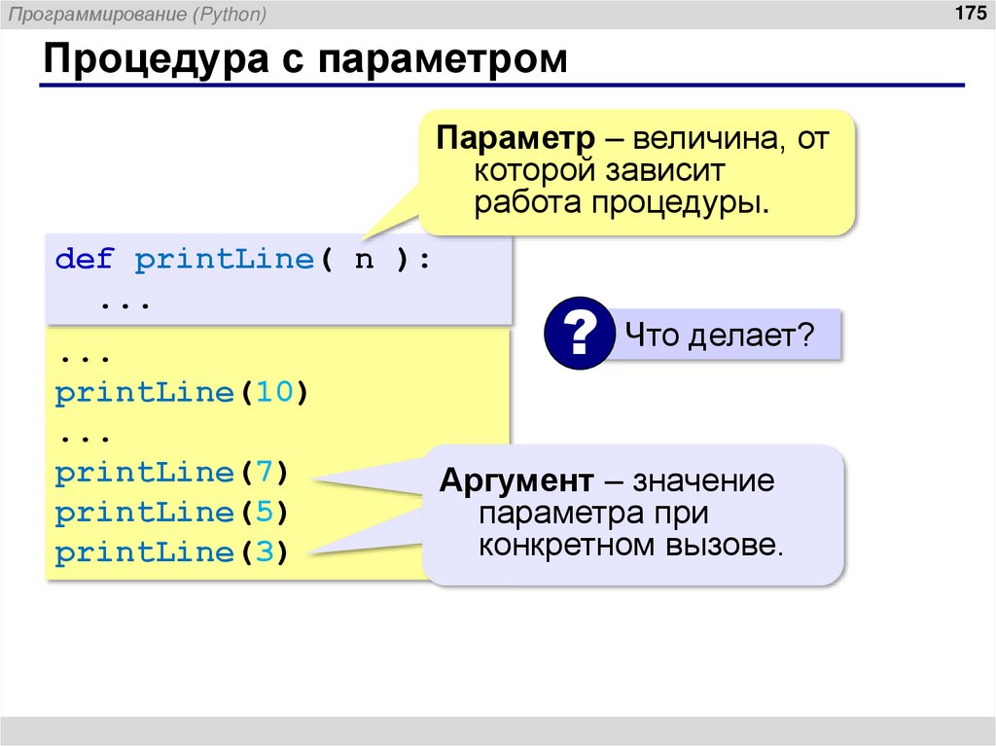Click the bold word 'Аргумент' in callout
Screen dimensions: 996x746
click(517, 480)
